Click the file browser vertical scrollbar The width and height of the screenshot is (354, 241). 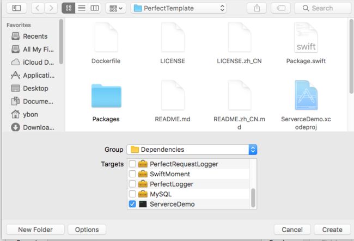click(351, 57)
